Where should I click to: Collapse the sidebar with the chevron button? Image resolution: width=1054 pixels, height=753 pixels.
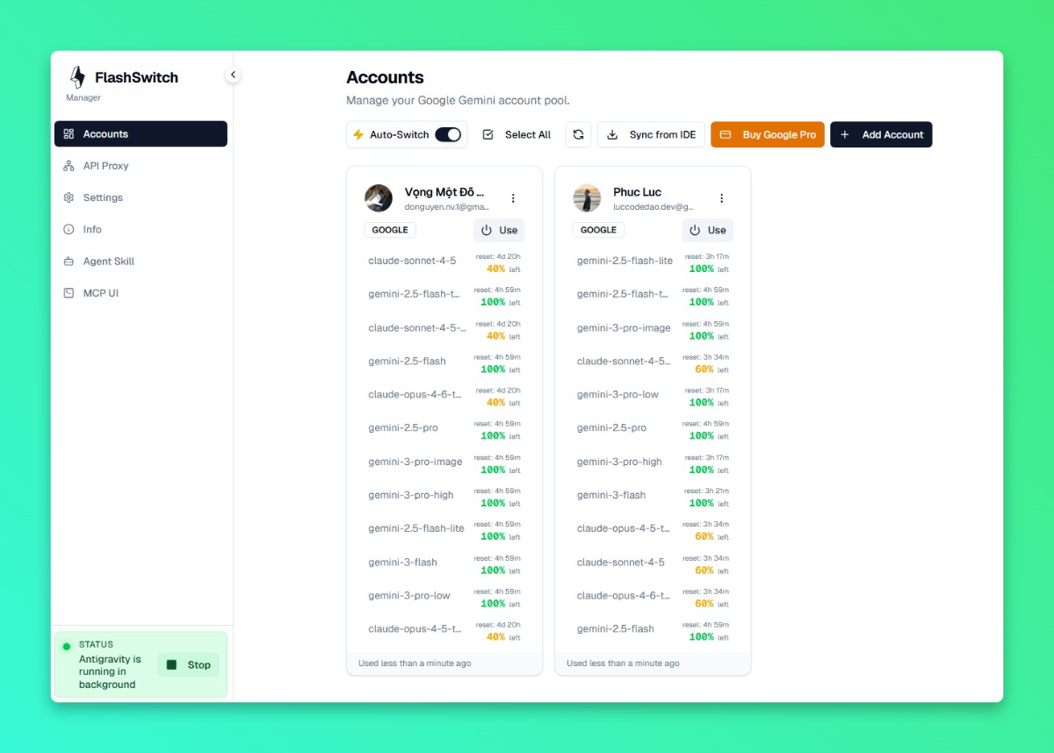[x=233, y=75]
